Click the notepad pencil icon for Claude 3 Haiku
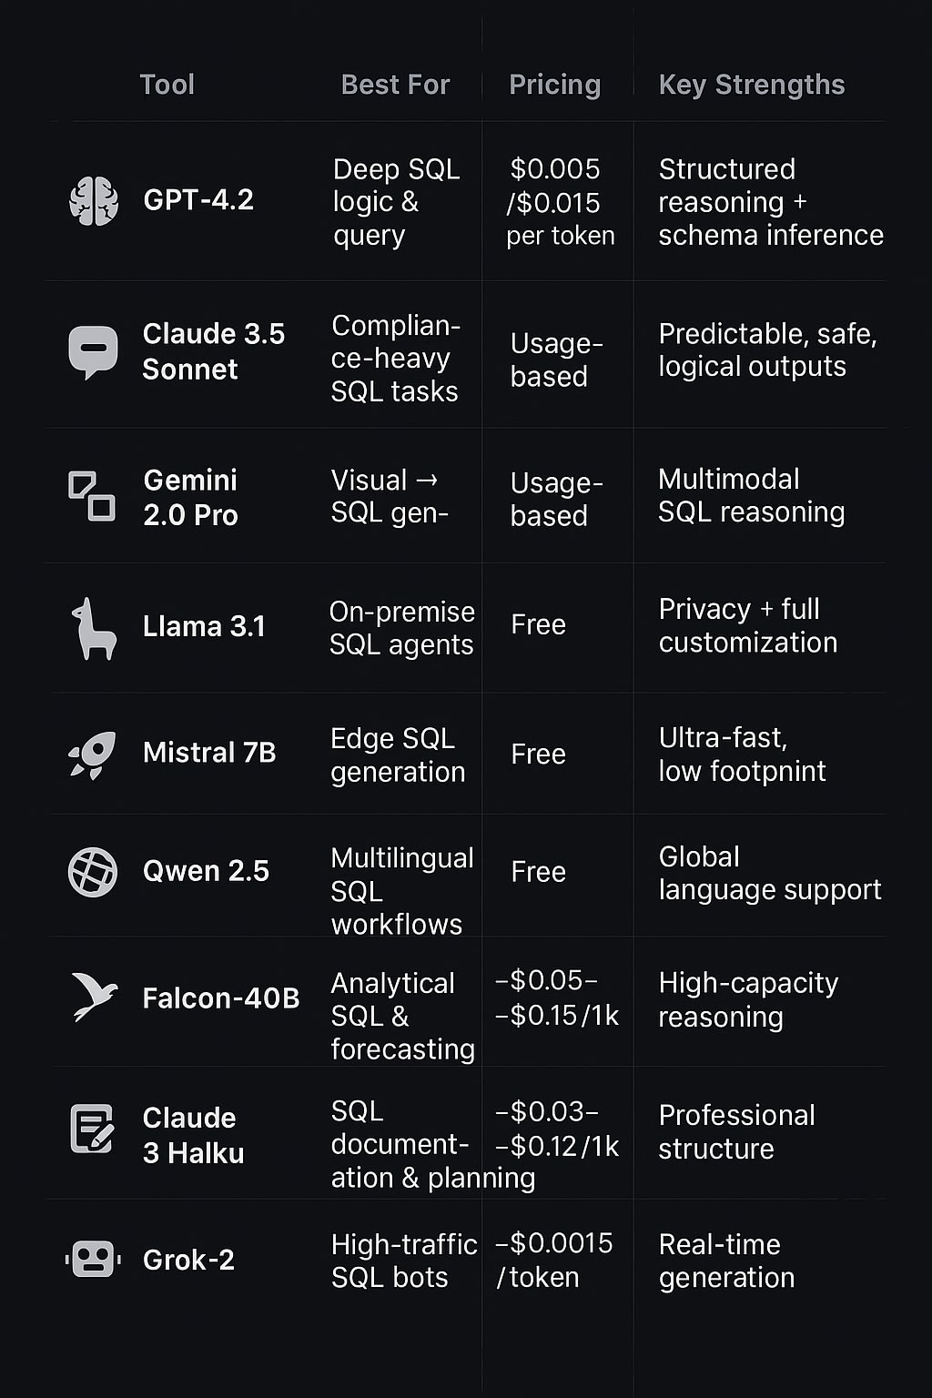The width and height of the screenshot is (932, 1398). (x=93, y=1129)
